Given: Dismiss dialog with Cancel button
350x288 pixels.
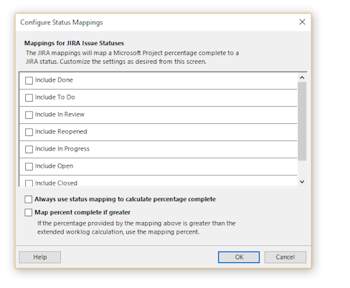Looking at the screenshot, I should [285, 257].
